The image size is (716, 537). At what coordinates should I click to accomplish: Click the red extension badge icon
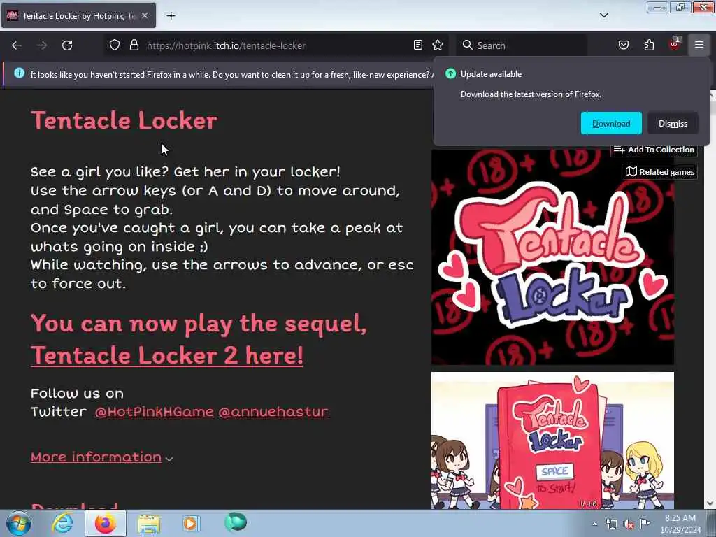pyautogui.click(x=675, y=44)
